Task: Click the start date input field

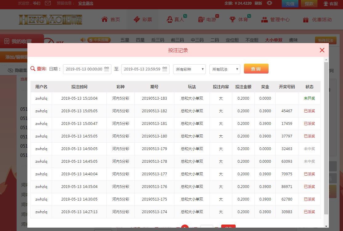Action: pos(87,69)
